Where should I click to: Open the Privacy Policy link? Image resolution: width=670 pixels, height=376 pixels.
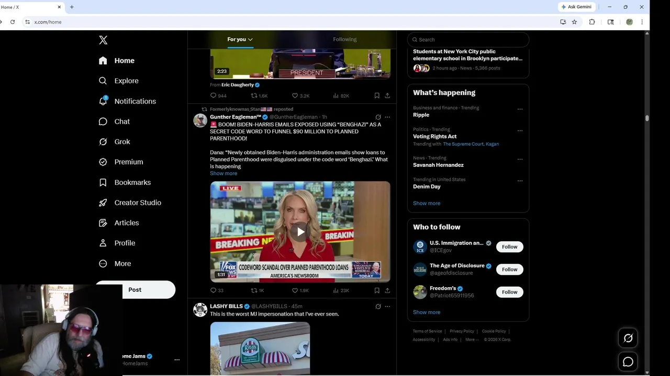(462, 331)
